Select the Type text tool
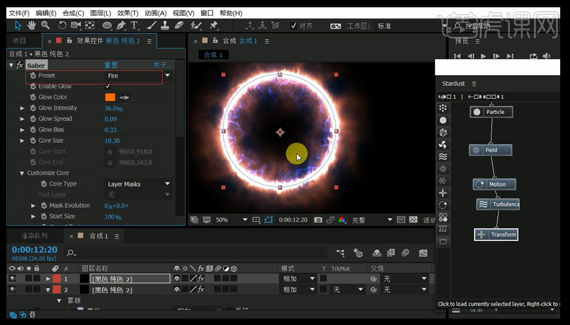 coord(134,25)
